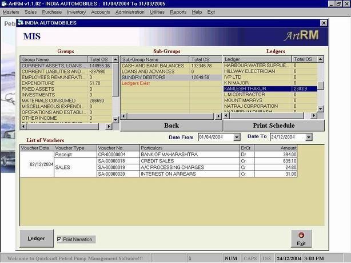Image resolution: width=351 pixels, height=263 pixels.
Task: Click right arrow of Ledgers horizontal scrollbar
Action: tap(314, 115)
